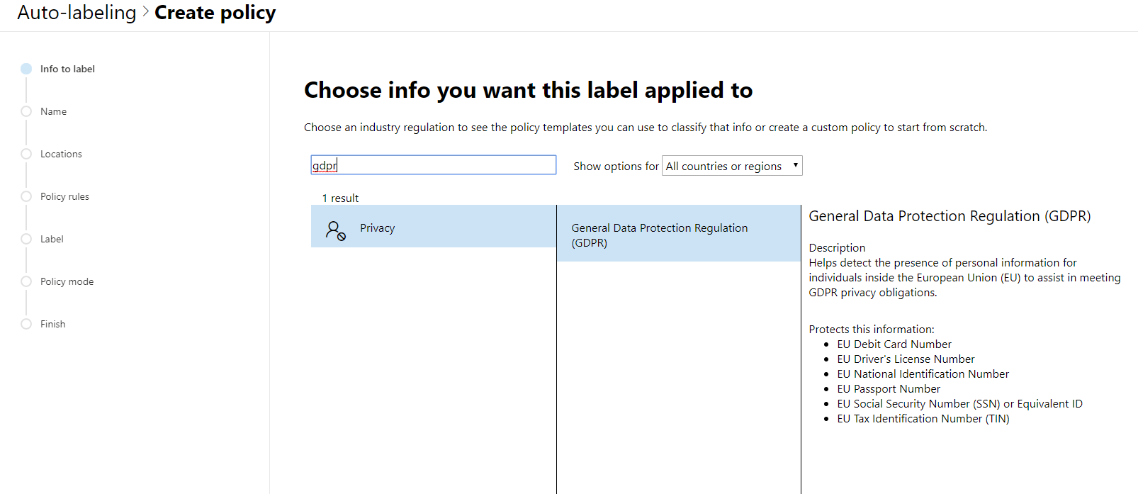Click the GDPR heading in details pane
This screenshot has height=494, width=1138.
[949, 216]
